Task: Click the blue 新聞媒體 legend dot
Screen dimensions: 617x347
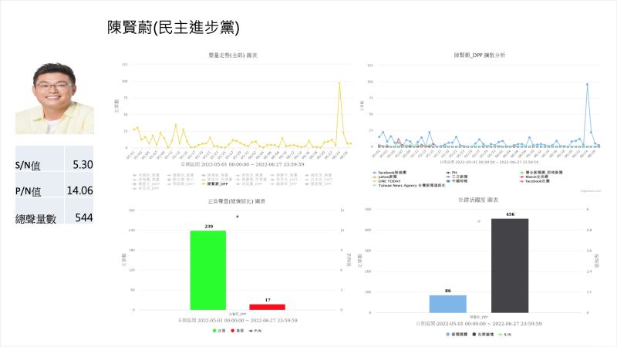Action: [449, 334]
